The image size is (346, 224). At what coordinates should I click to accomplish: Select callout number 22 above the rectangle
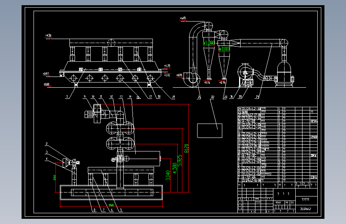213,97
